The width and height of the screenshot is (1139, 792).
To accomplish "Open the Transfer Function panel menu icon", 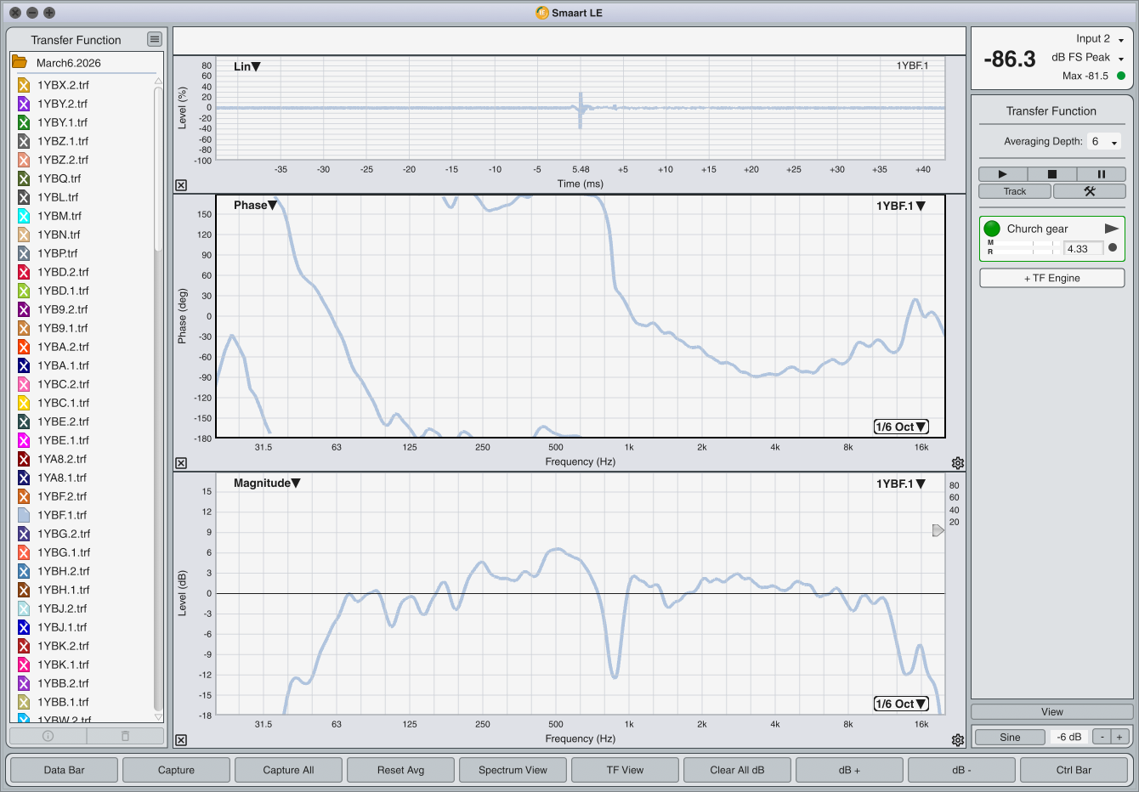I will click(154, 39).
